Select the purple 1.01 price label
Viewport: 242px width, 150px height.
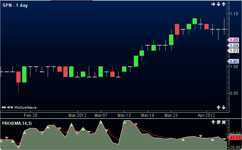tap(233, 62)
